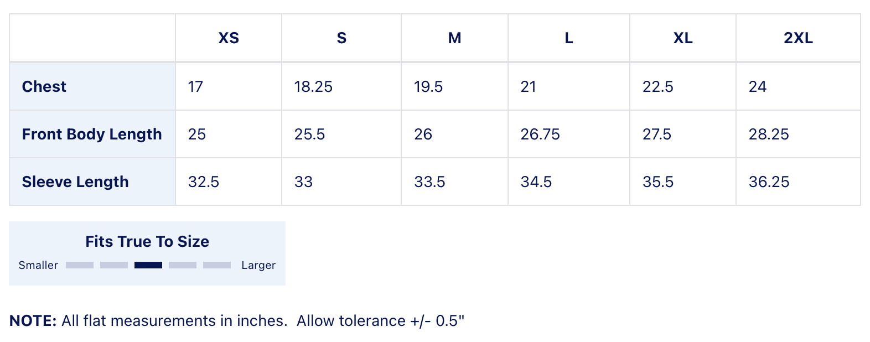Click the Chest row label
870x342 pixels.
pos(44,87)
